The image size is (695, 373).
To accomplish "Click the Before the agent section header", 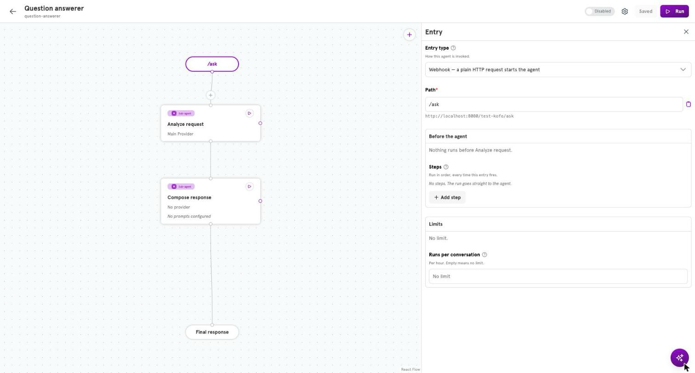I will (x=558, y=136).
